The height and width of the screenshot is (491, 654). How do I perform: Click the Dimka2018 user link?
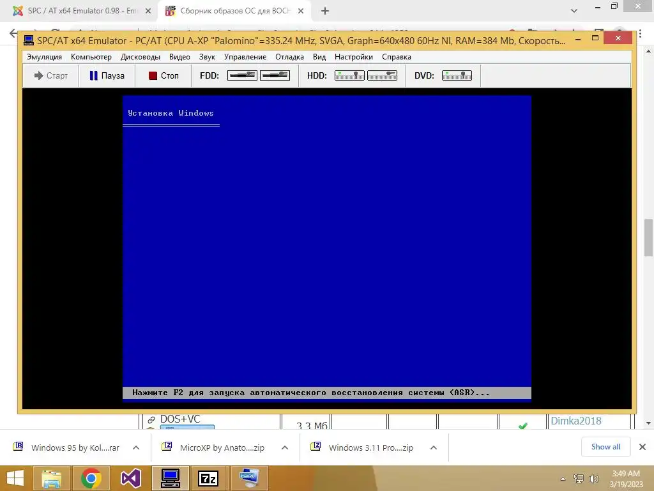point(576,421)
